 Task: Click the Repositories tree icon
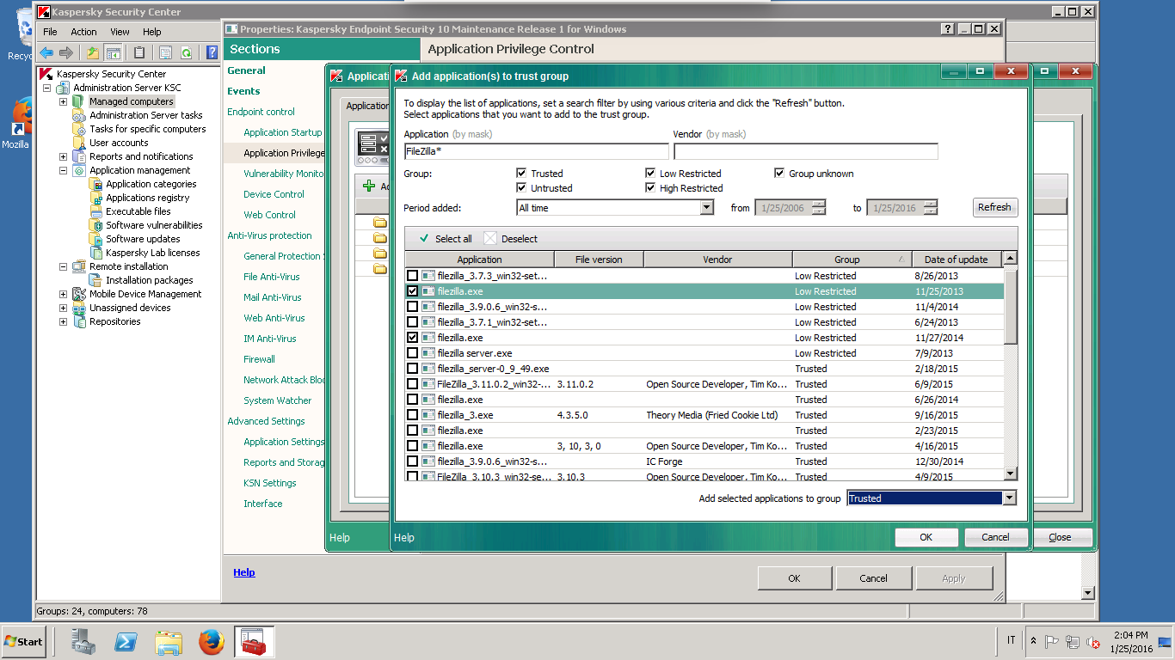click(x=79, y=321)
